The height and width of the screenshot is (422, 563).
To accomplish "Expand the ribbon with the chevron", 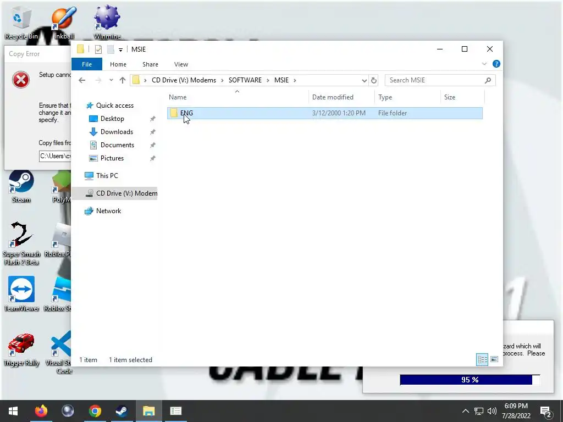I will click(x=484, y=64).
